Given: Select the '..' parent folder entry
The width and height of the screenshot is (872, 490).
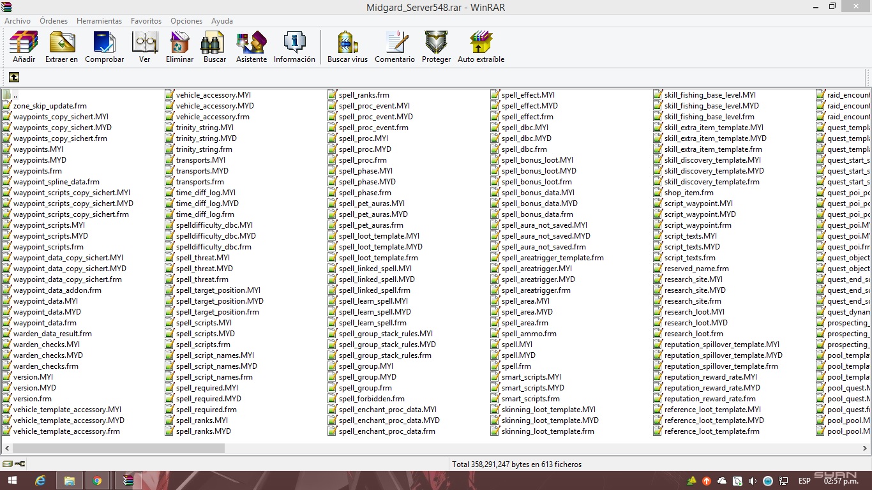Looking at the screenshot, I should pyautogui.click(x=15, y=95).
